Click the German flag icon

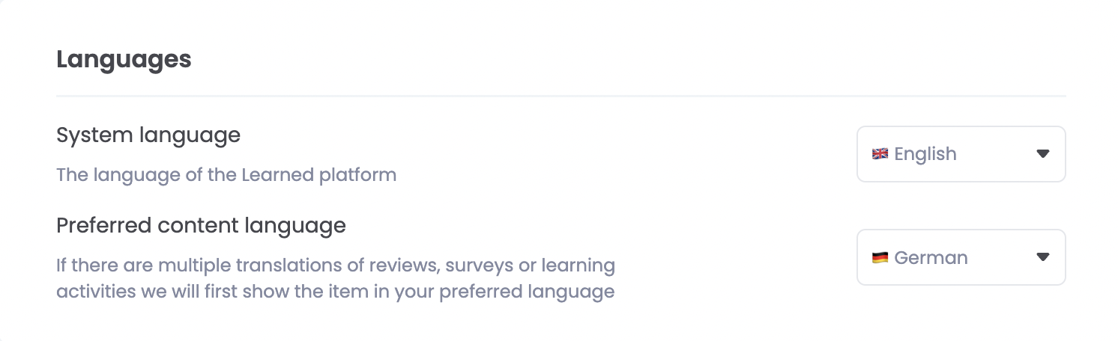pyautogui.click(x=880, y=258)
